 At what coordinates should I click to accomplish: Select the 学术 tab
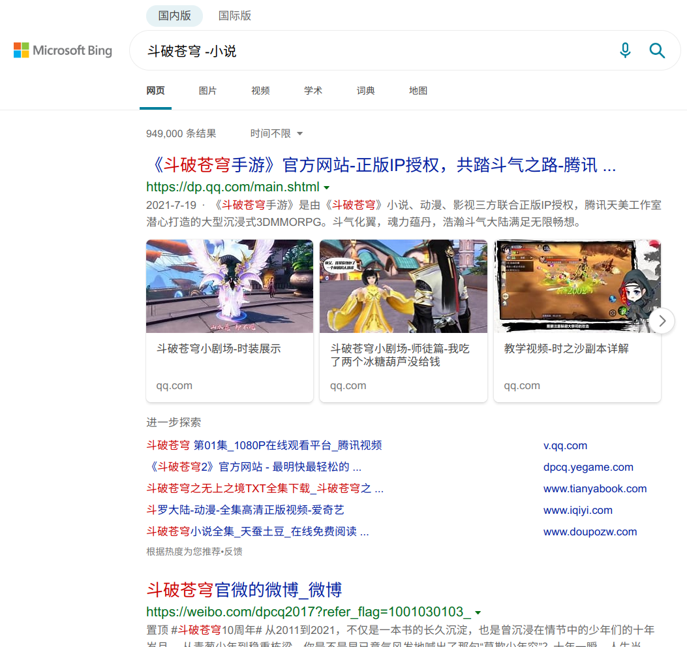313,91
